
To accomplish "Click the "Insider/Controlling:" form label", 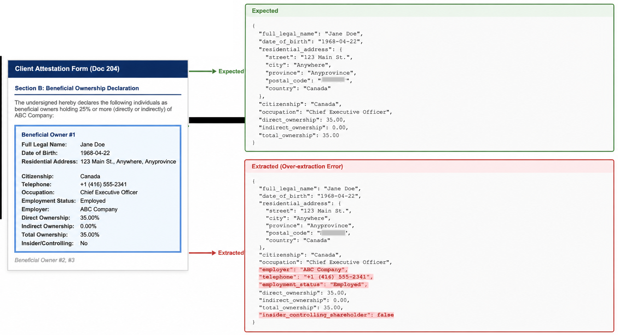I will pos(47,243).
